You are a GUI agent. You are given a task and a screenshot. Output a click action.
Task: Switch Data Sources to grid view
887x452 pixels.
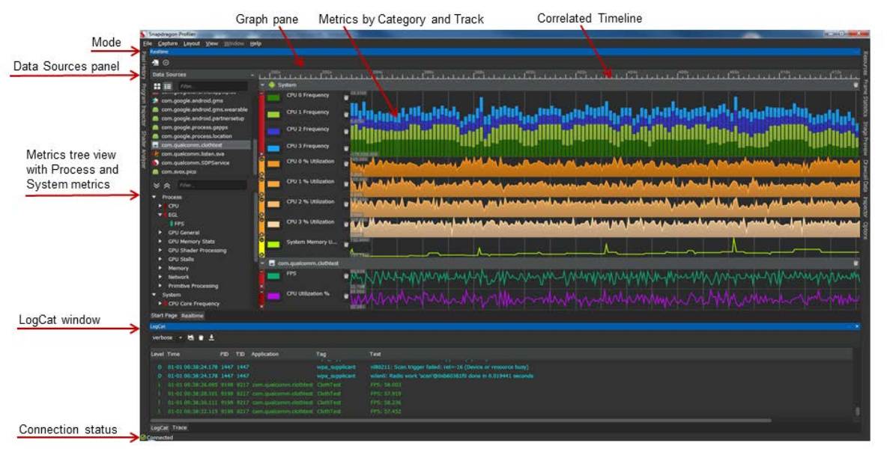[x=157, y=86]
